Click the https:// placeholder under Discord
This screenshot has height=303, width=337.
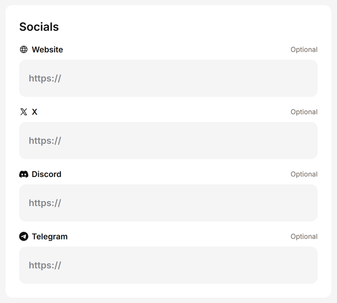tap(45, 203)
